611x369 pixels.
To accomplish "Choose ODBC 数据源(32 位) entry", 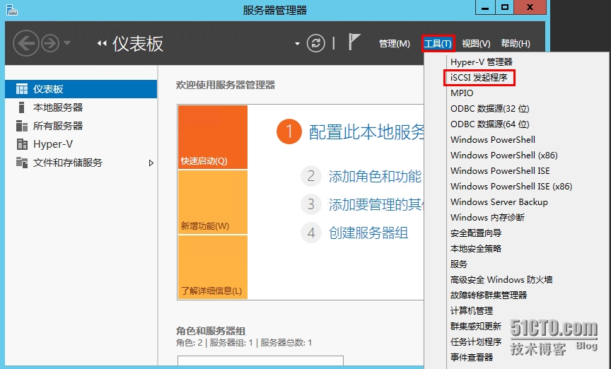I will point(490,109).
